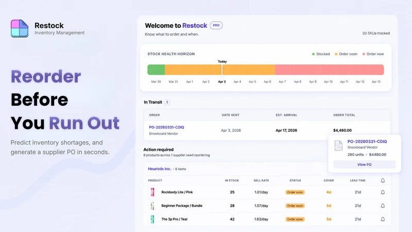This screenshot has height=232, width=412.
Task: Click the SELL RATE column header
Action: point(261,180)
